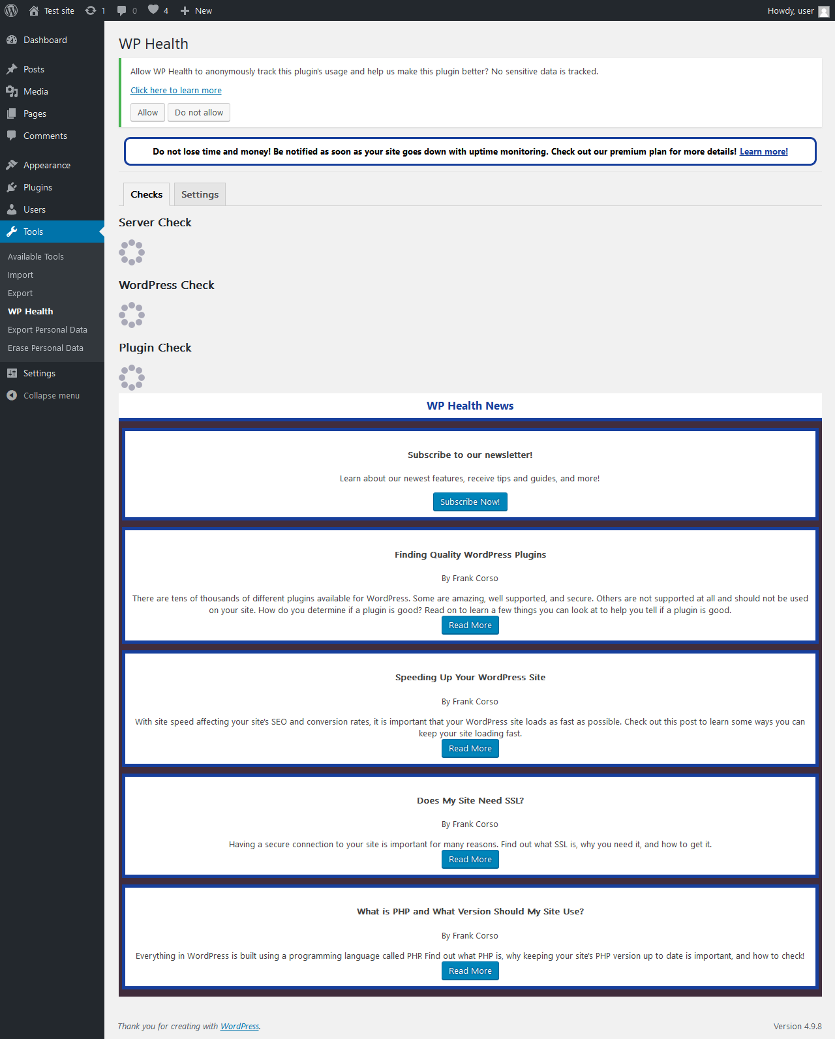Click the Collapse menu arrow icon

pyautogui.click(x=12, y=395)
